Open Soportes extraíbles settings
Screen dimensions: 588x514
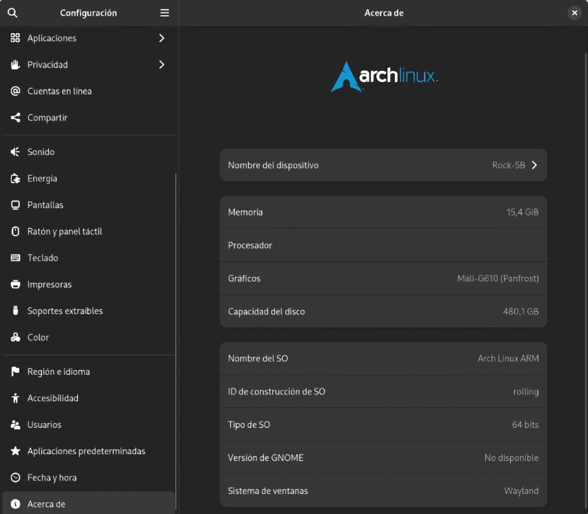click(88, 311)
